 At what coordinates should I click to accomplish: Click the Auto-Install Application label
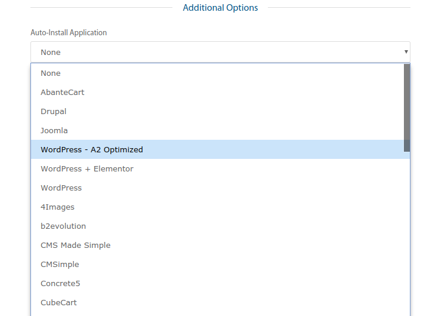coord(69,33)
